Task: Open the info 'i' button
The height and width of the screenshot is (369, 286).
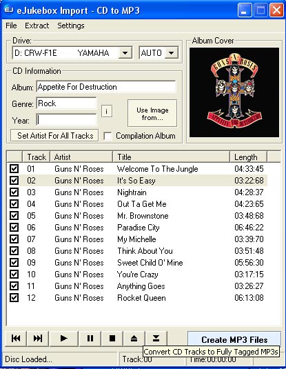Action: click(x=107, y=111)
